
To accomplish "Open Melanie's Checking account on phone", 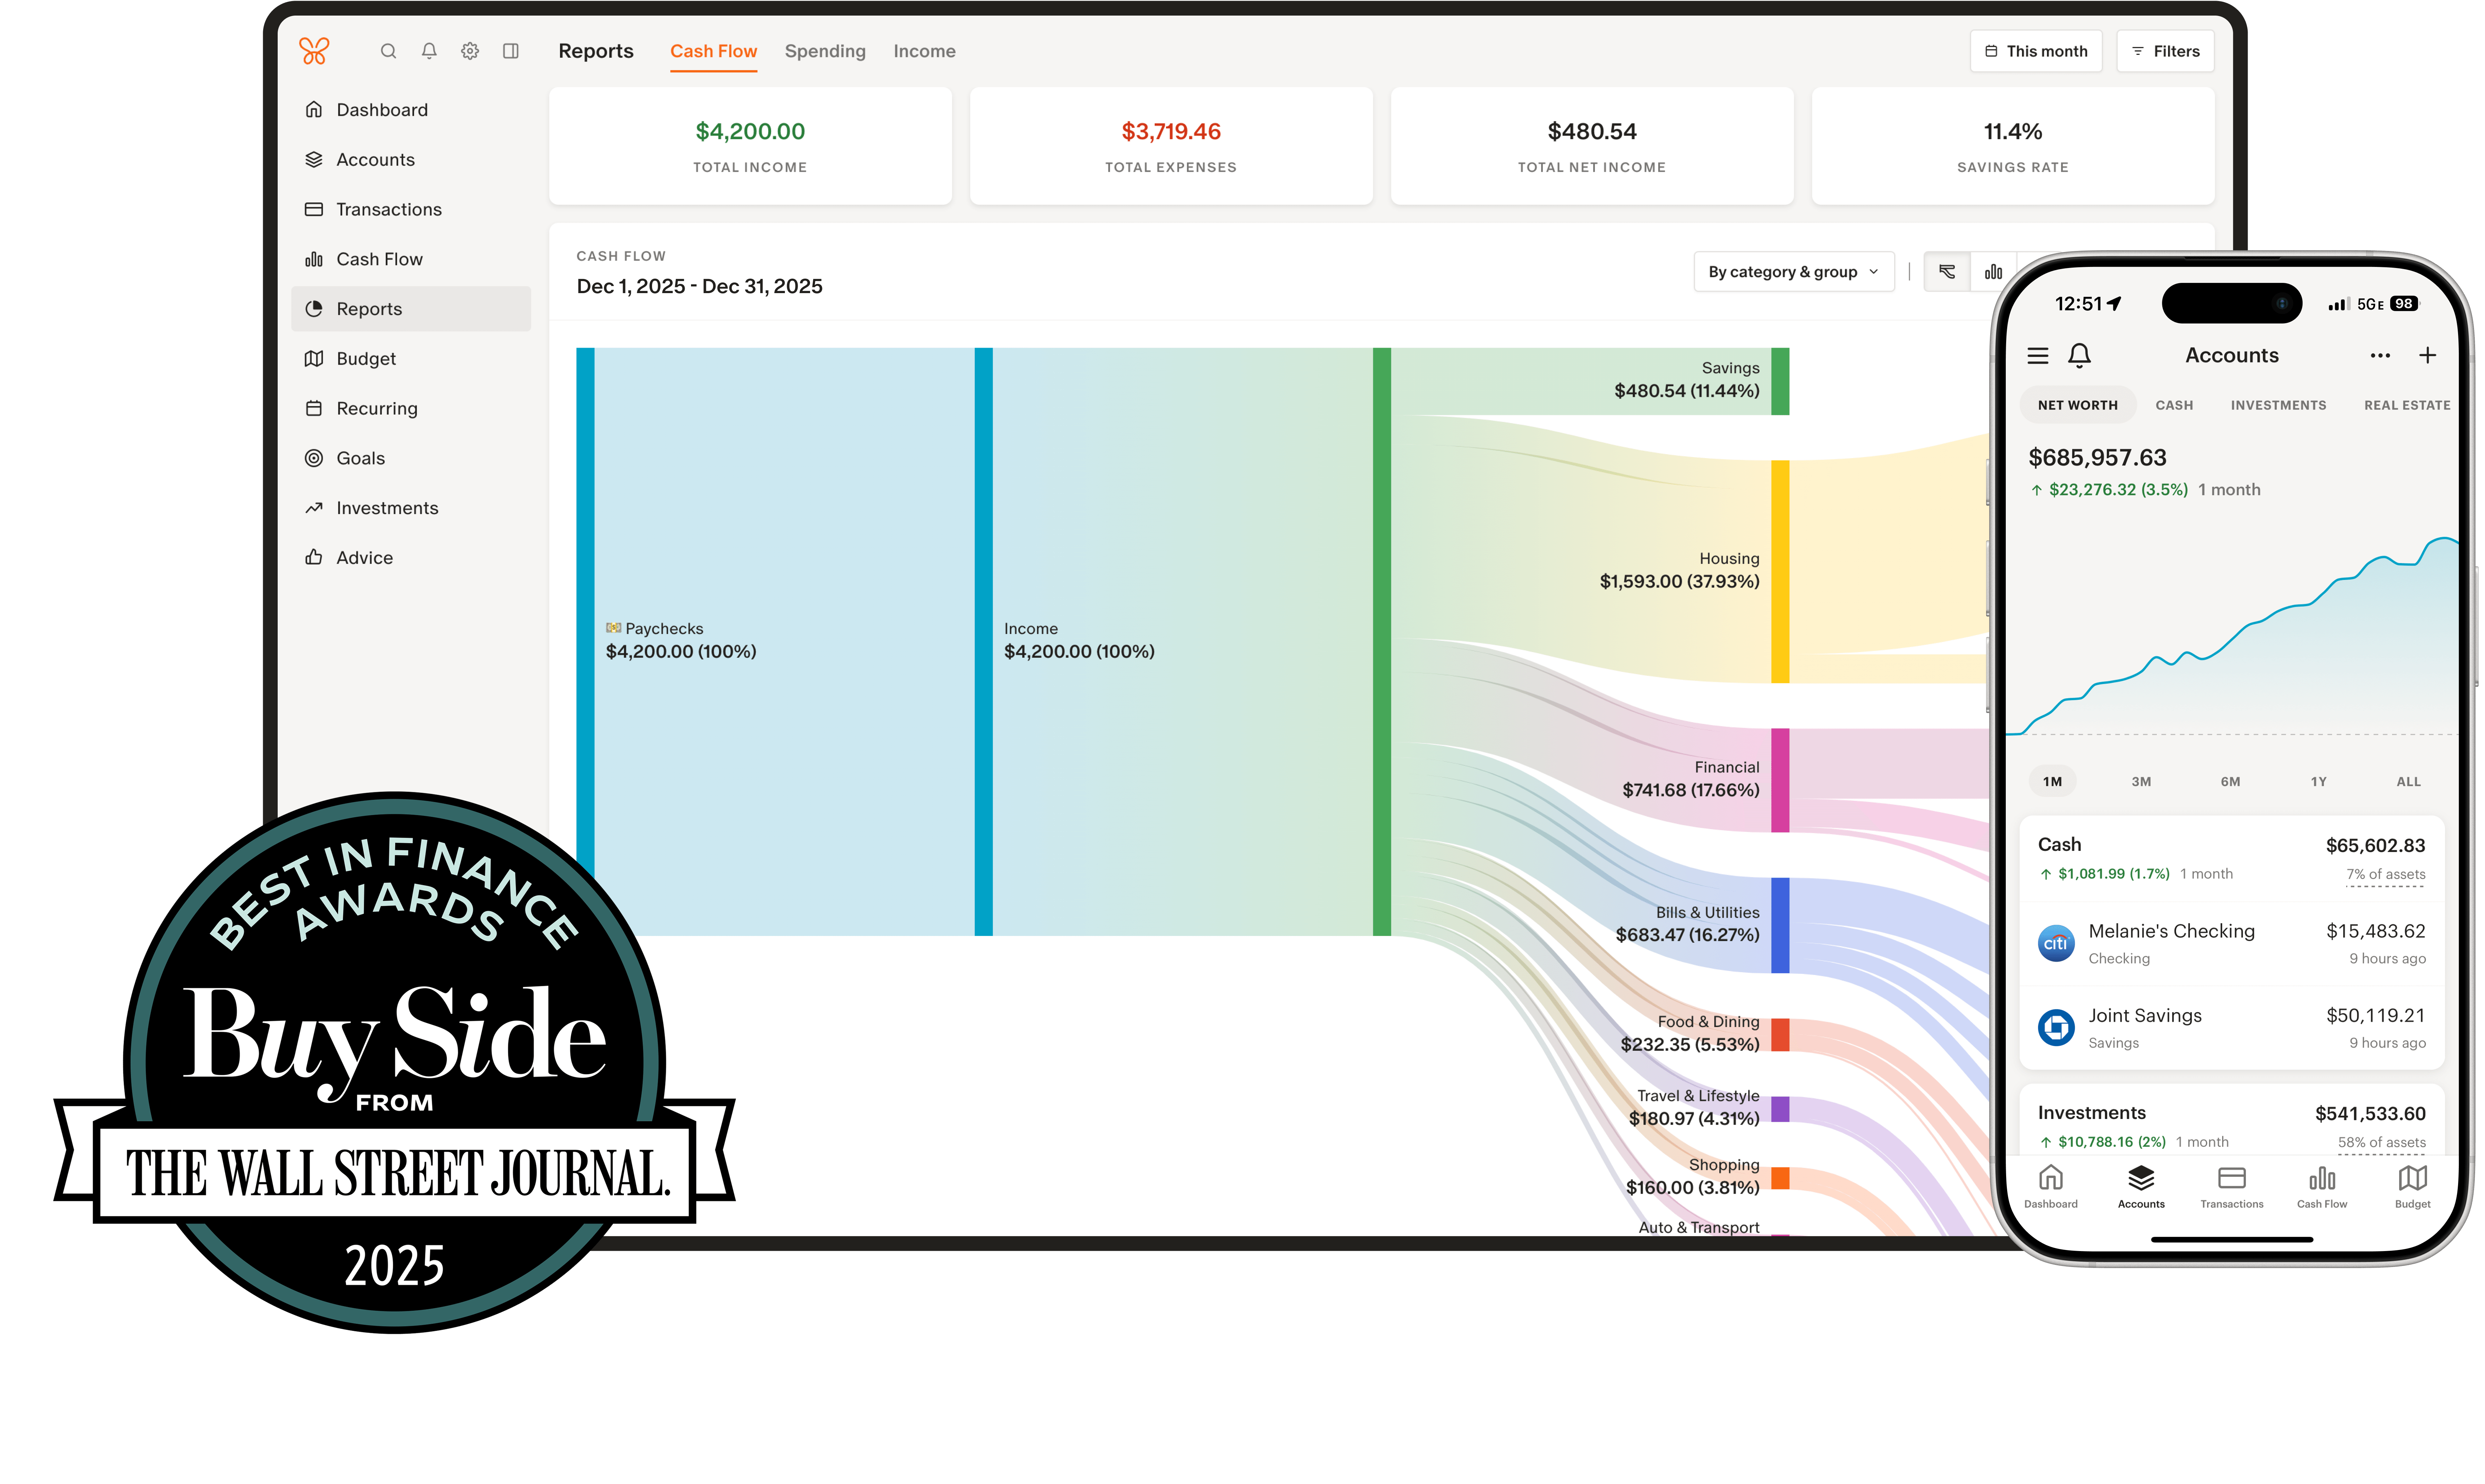I will pyautogui.click(x=2231, y=943).
